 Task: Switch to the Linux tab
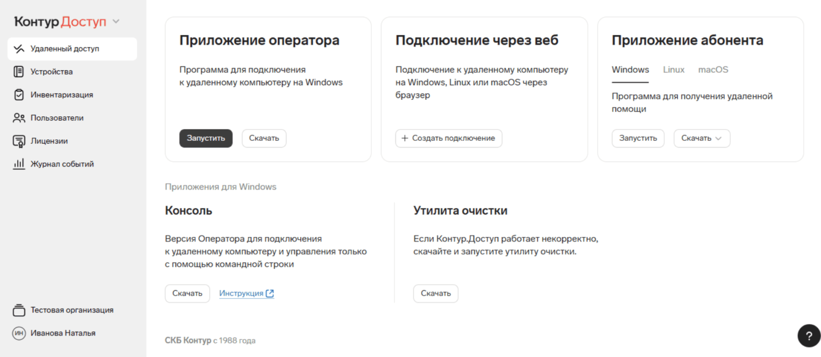tap(673, 70)
